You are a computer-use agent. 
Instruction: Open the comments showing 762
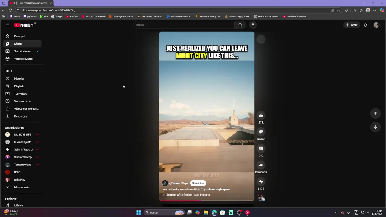click(x=261, y=148)
